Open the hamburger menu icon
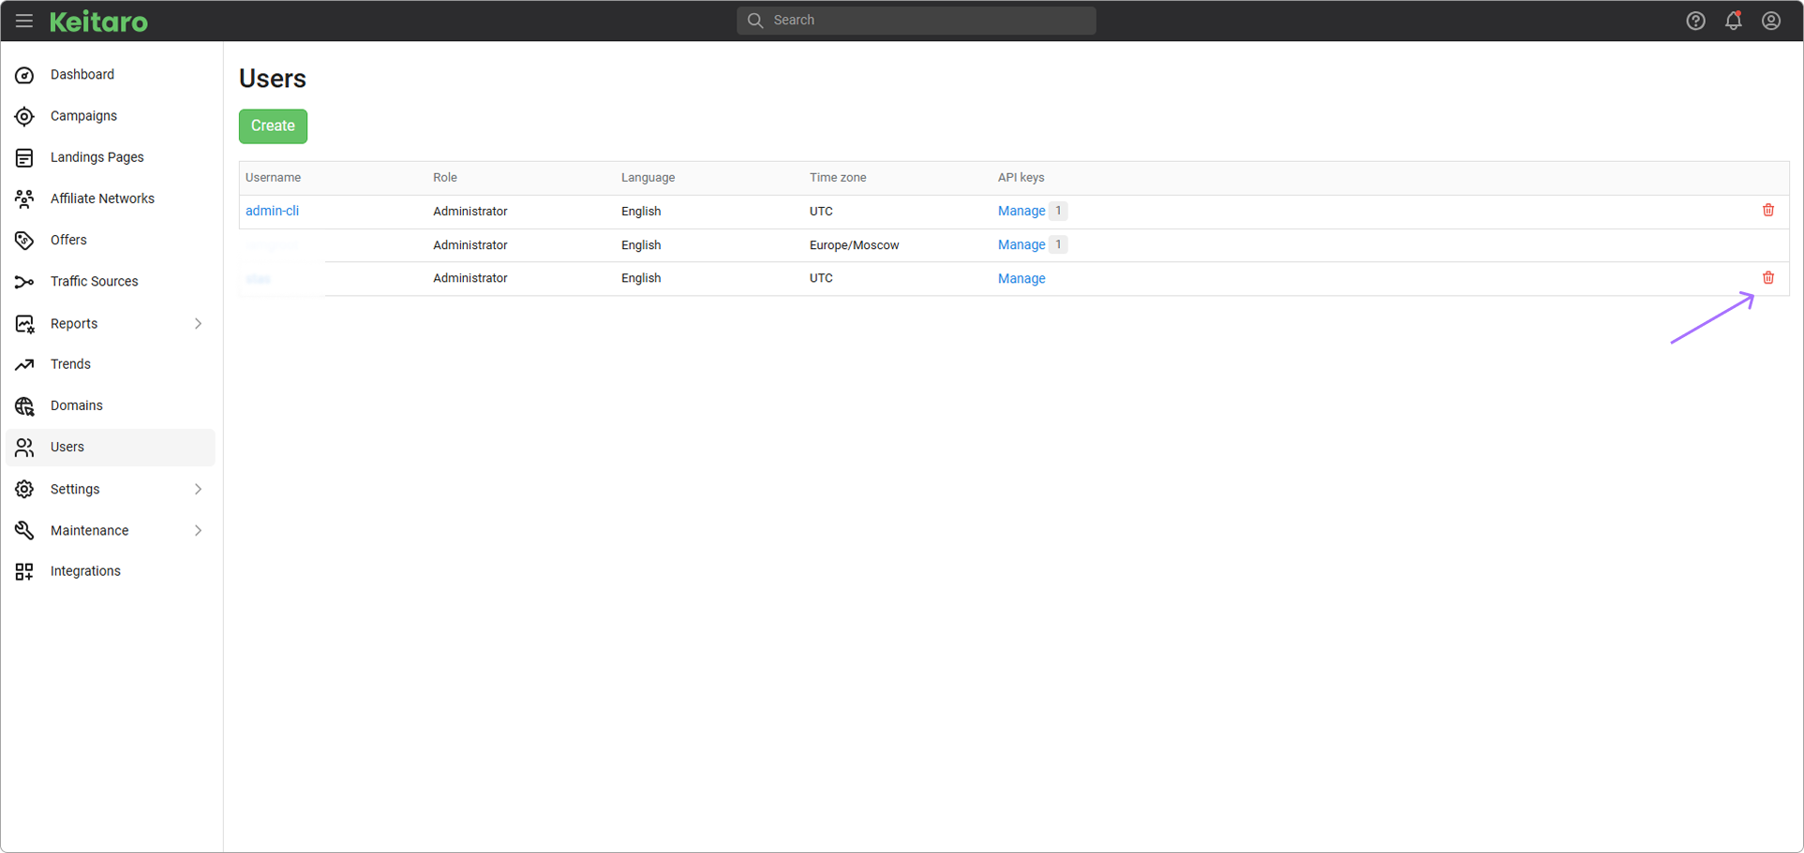This screenshot has width=1804, height=853. [24, 21]
